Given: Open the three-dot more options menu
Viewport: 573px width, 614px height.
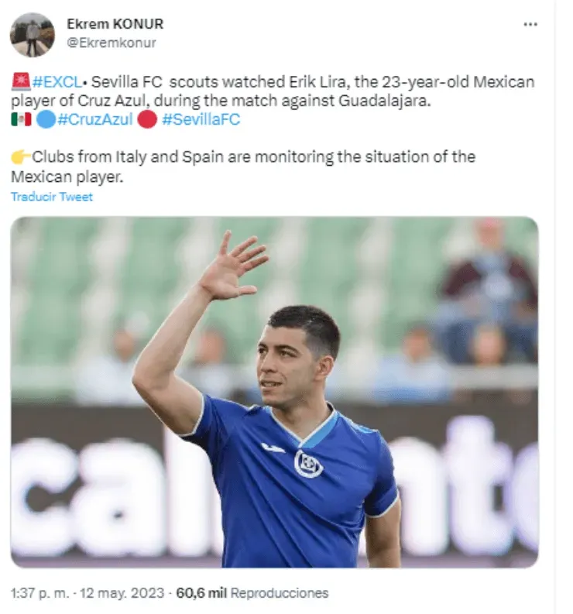Looking at the screenshot, I should pyautogui.click(x=530, y=24).
